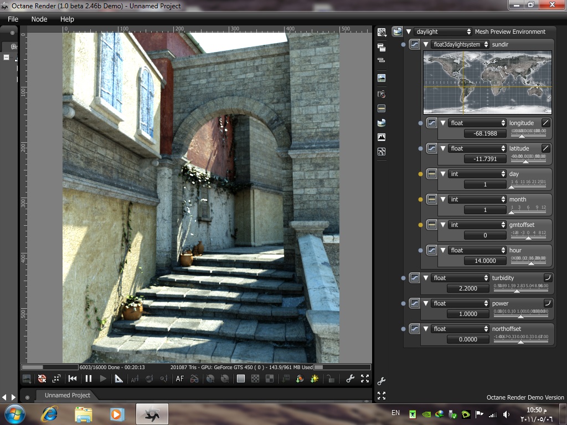Open the Windows Start menu
The width and height of the screenshot is (567, 425).
[14, 414]
